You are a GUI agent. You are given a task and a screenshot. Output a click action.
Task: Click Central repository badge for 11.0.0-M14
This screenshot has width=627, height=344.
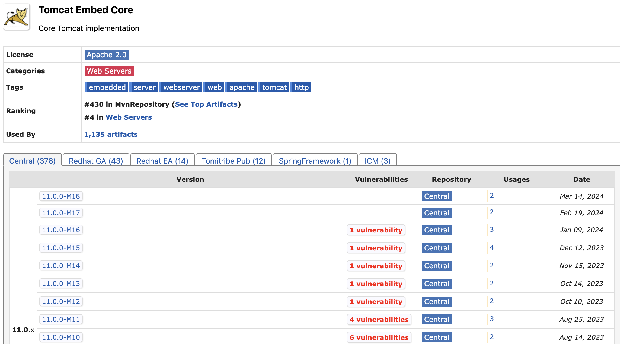tap(437, 266)
